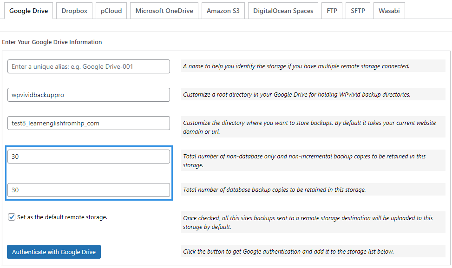Switch to DigitalOcean Spaces tab
452x268 pixels.
coord(283,11)
